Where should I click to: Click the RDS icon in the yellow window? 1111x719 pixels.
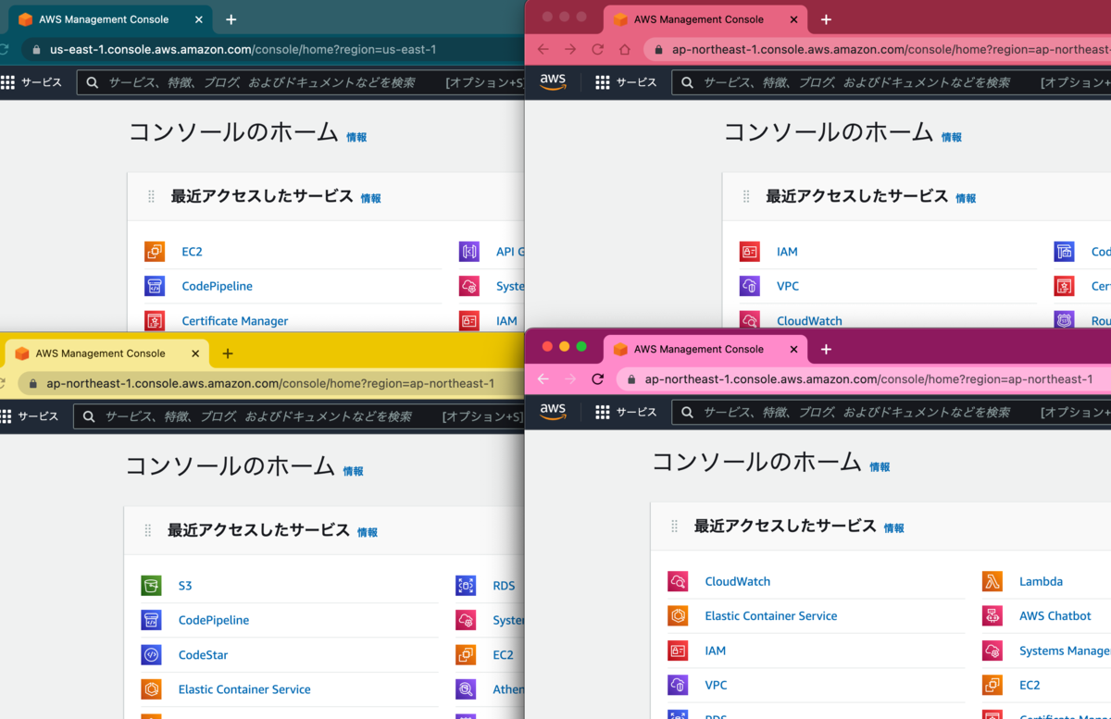coord(466,586)
